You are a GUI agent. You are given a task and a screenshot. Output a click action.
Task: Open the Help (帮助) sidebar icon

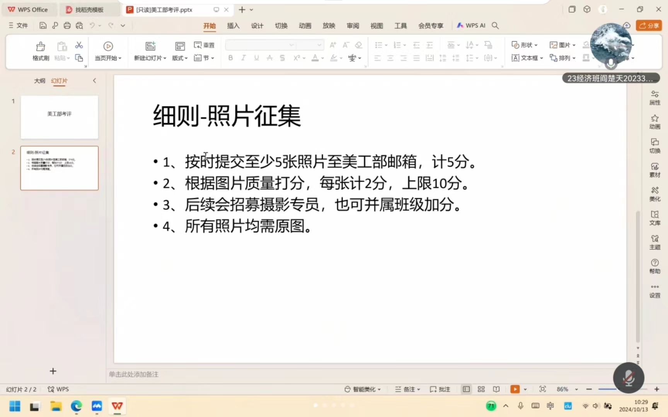pos(654,266)
